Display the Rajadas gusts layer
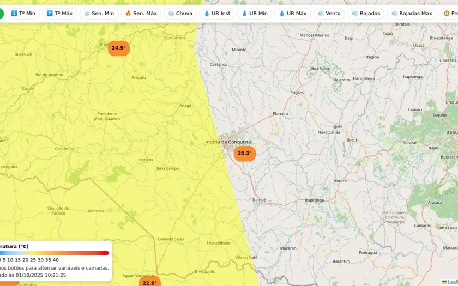 (366, 14)
